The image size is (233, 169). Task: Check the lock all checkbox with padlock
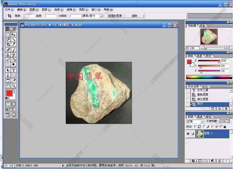click(222, 127)
